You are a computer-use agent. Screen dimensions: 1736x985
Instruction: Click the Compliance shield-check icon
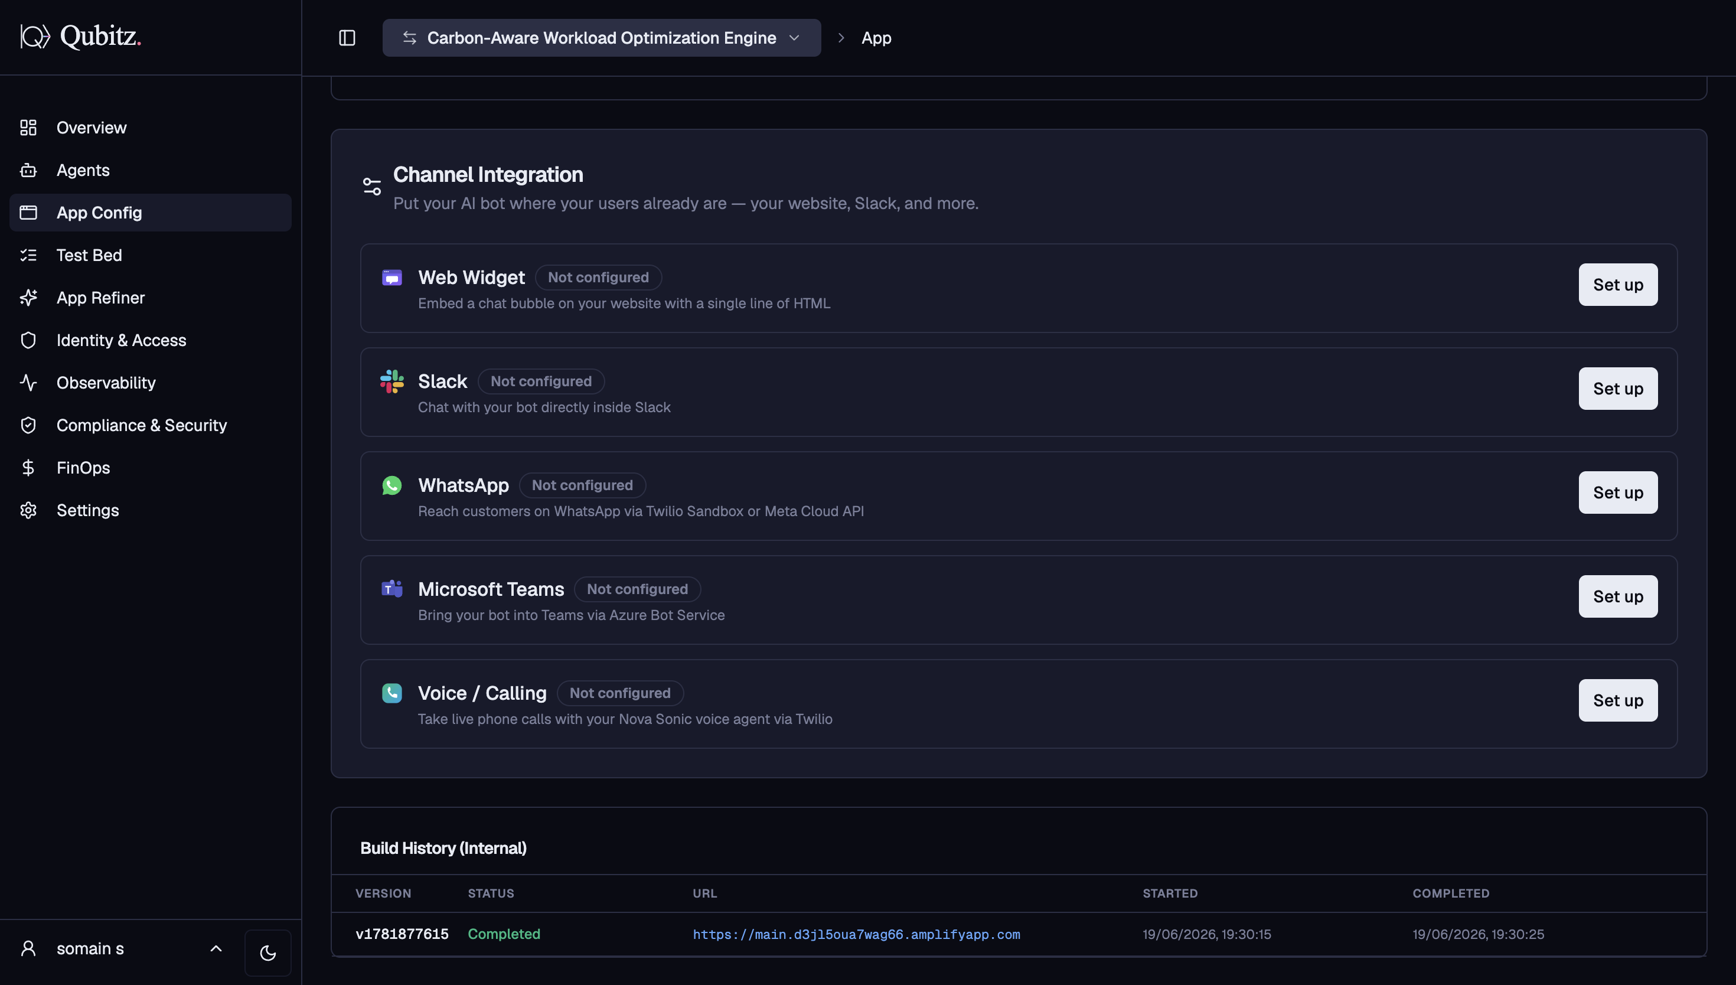pyautogui.click(x=28, y=426)
